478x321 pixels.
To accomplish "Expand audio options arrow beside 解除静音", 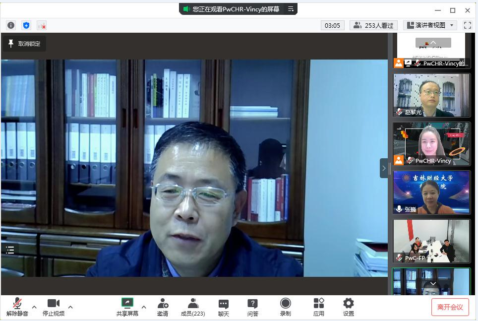I will tap(34, 307).
